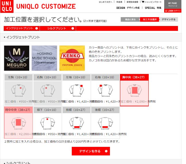The image size is (186, 164).
Task: Click the KENKO FESTIVAL 2009 sample image
Action: point(72,58)
